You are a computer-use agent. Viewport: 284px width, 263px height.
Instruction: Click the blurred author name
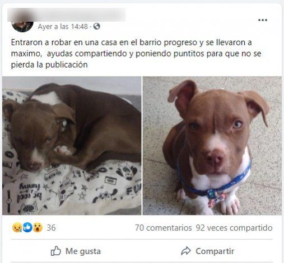67,15
